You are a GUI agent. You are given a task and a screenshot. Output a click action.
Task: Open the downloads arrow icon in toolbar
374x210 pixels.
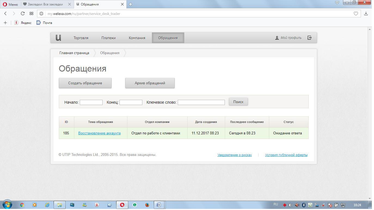[366, 14]
